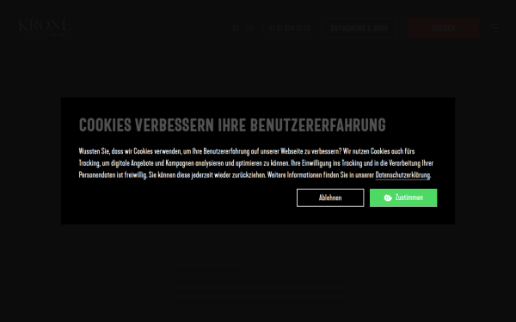Decline cookies via Ablehnen button

click(330, 197)
